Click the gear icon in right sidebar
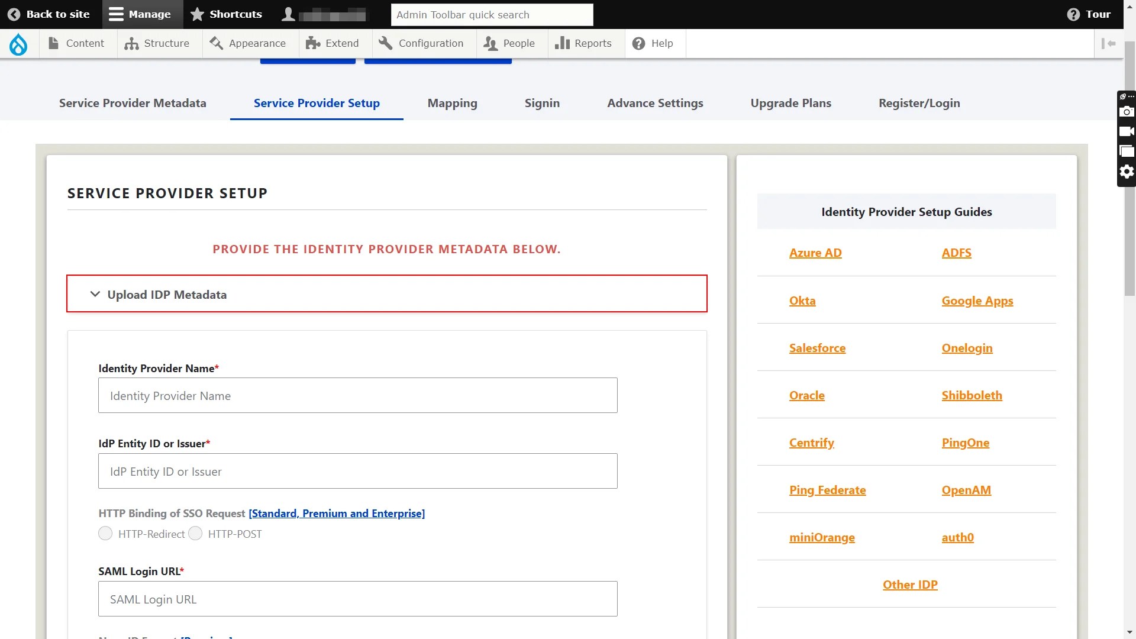 (x=1127, y=172)
